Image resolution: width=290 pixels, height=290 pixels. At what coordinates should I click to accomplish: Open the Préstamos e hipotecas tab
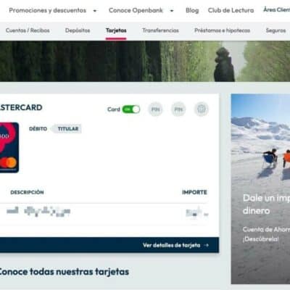[x=222, y=30]
